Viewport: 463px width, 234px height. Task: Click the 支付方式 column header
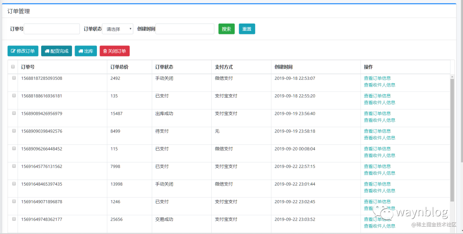224,67
